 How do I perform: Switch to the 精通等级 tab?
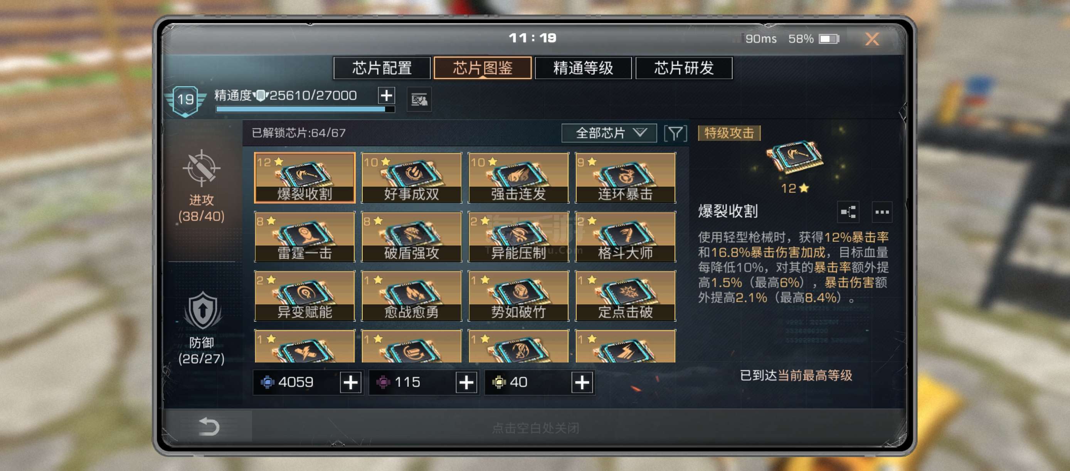coord(583,68)
